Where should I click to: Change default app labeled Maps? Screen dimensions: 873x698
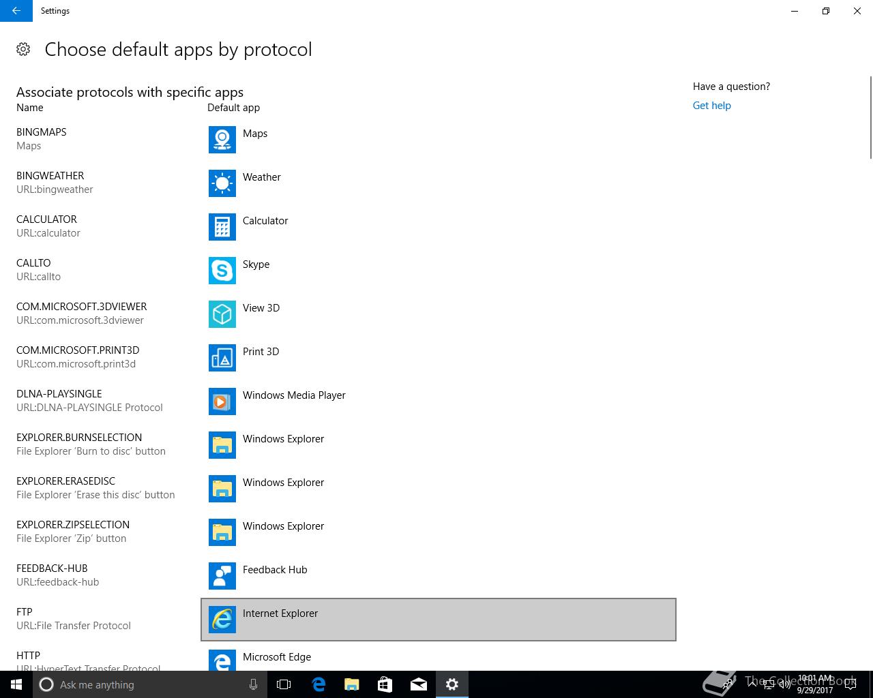tap(439, 140)
